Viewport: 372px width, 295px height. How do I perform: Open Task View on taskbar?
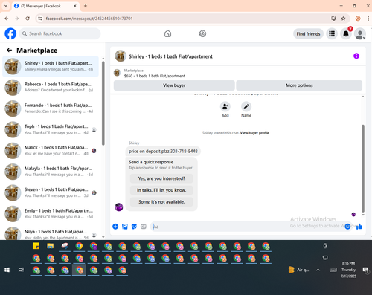click(x=22, y=270)
